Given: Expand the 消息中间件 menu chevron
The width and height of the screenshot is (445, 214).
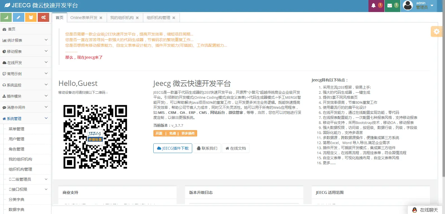Looking at the screenshot, I should (46, 107).
